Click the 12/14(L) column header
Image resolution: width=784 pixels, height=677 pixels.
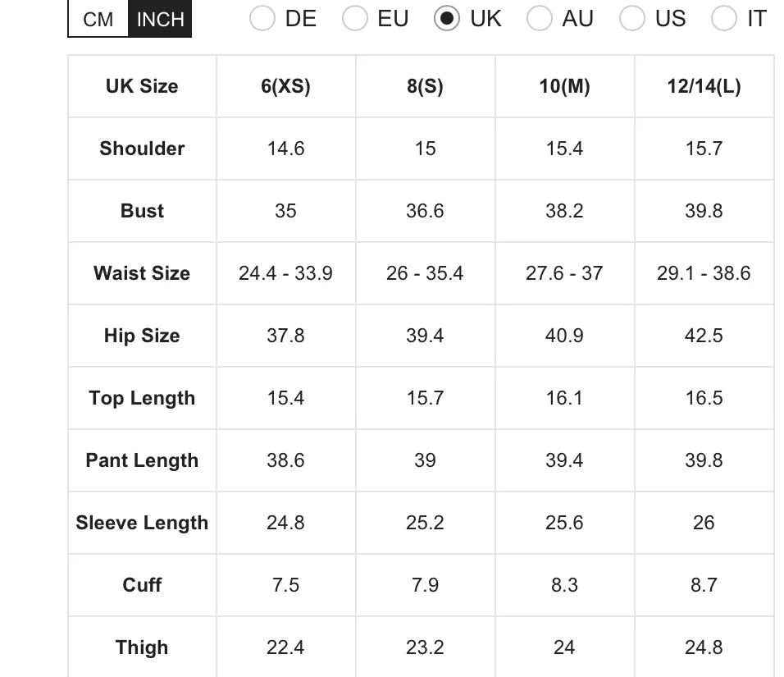[x=704, y=86]
